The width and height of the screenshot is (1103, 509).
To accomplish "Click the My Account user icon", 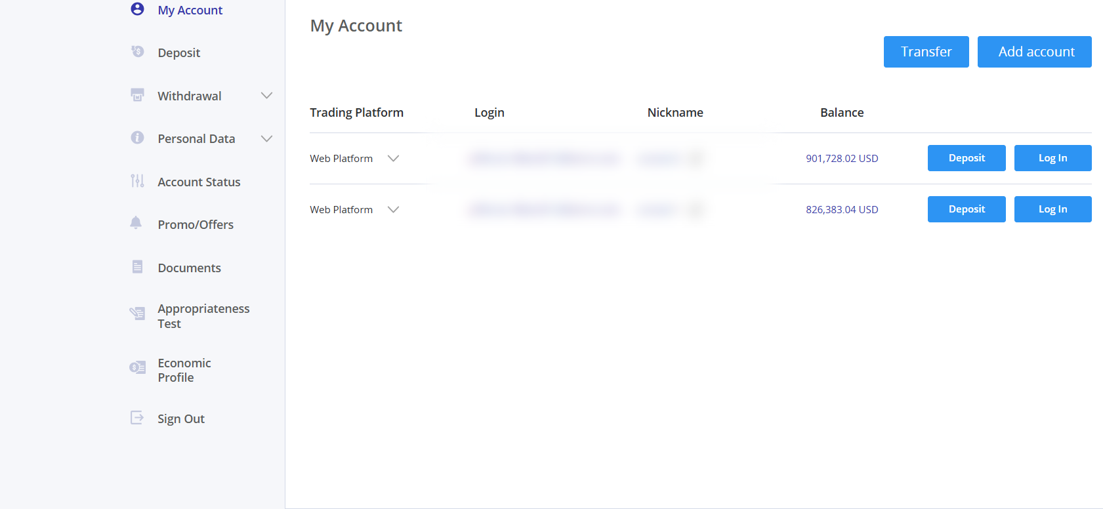I will click(x=137, y=9).
